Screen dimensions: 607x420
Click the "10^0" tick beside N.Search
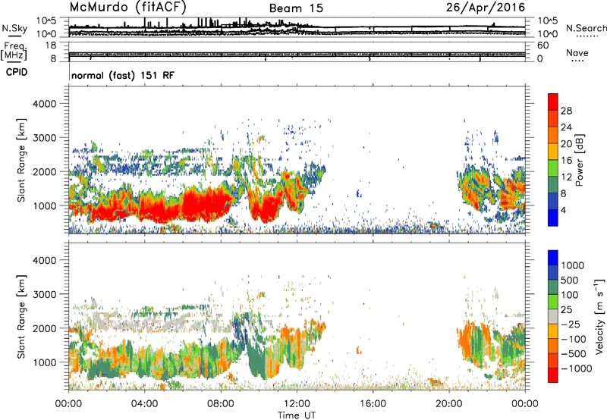coord(547,34)
